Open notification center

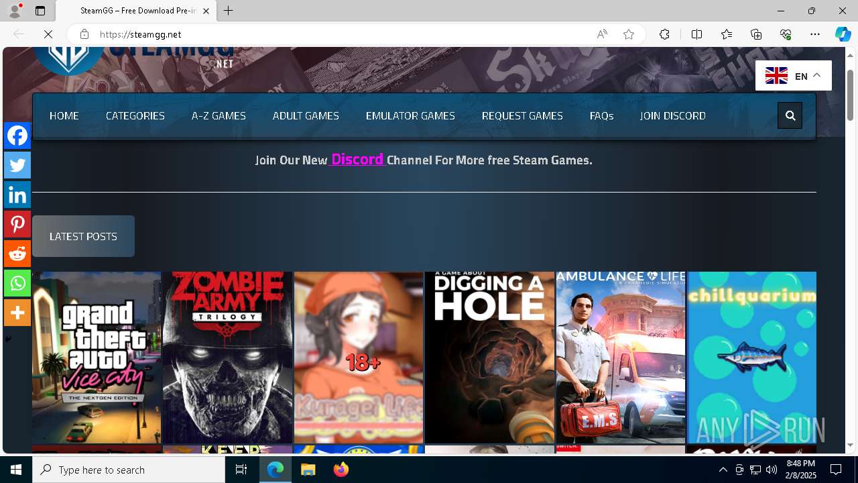click(x=836, y=470)
